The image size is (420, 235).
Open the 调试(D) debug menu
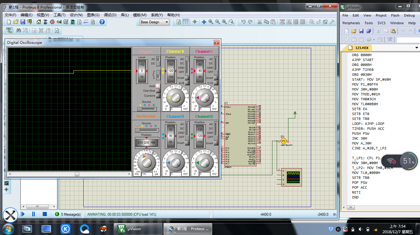coord(110,15)
